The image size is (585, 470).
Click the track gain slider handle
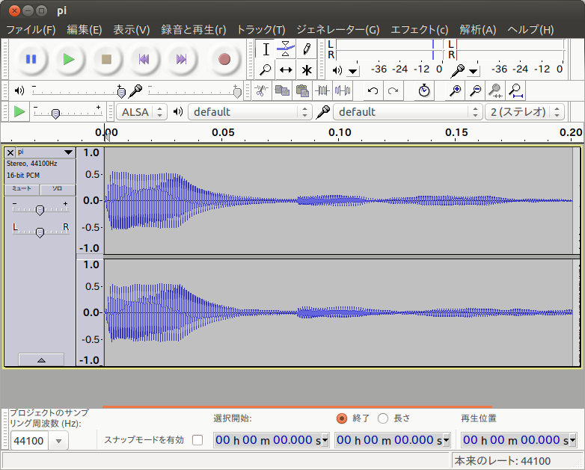coord(40,209)
